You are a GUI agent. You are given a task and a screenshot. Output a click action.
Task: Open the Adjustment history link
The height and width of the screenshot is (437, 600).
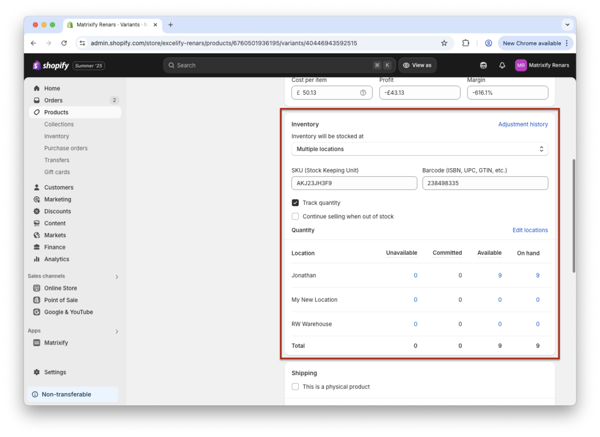pos(523,124)
